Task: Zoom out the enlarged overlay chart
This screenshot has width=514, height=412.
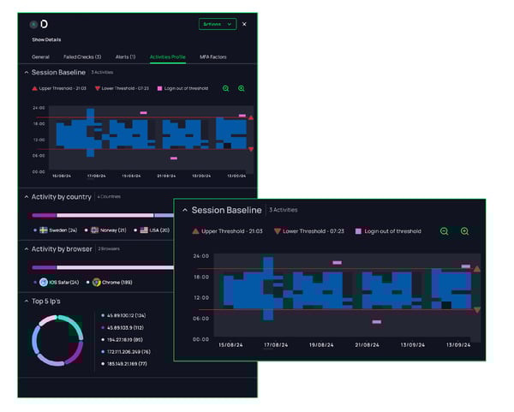Action: coord(444,231)
